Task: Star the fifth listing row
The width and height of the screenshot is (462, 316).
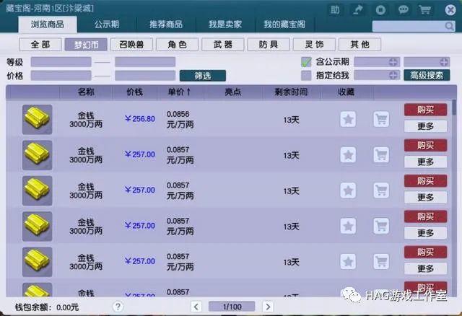Action: (348, 261)
